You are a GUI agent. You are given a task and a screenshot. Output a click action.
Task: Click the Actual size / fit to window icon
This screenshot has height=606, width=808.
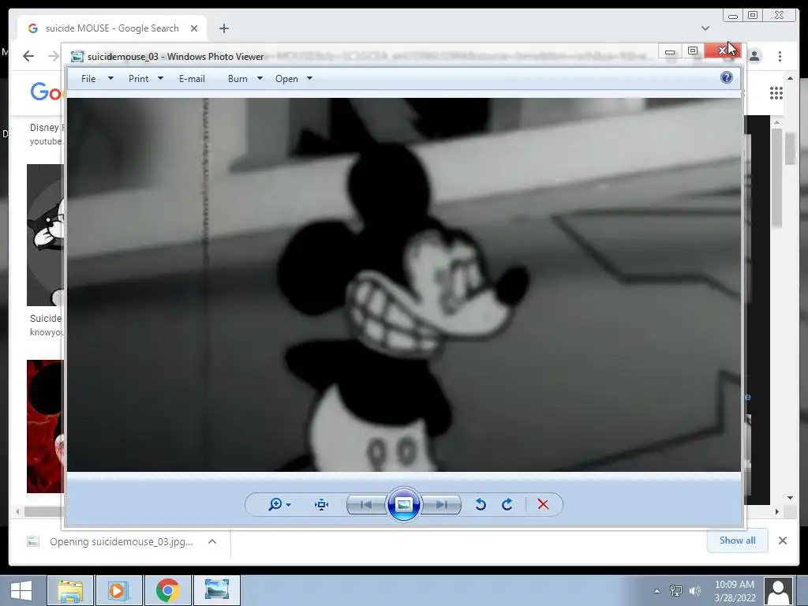pyautogui.click(x=322, y=504)
